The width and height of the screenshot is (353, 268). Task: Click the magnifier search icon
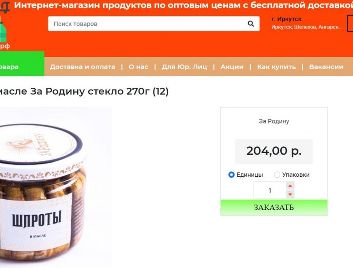pos(251,24)
